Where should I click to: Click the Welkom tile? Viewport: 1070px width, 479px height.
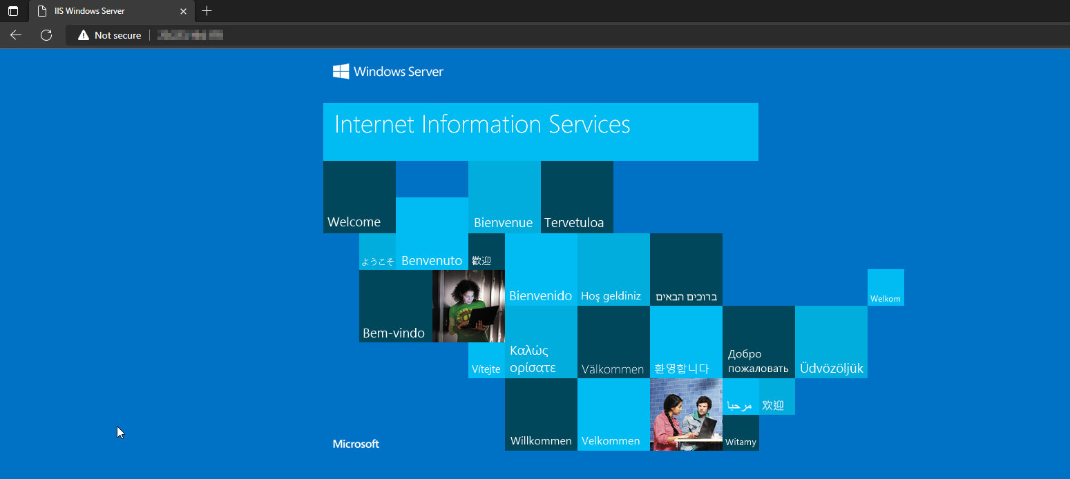[x=886, y=287]
